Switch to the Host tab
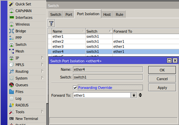 107,14
